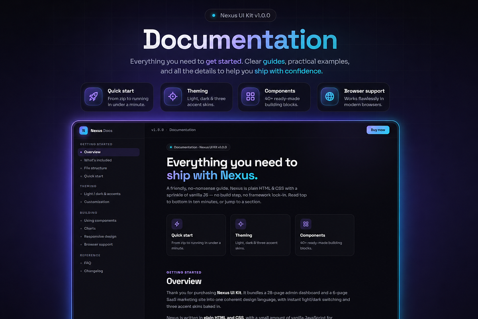Click the GETTING STARTED label above Overview heading
The image size is (478, 319).
pyautogui.click(x=184, y=272)
